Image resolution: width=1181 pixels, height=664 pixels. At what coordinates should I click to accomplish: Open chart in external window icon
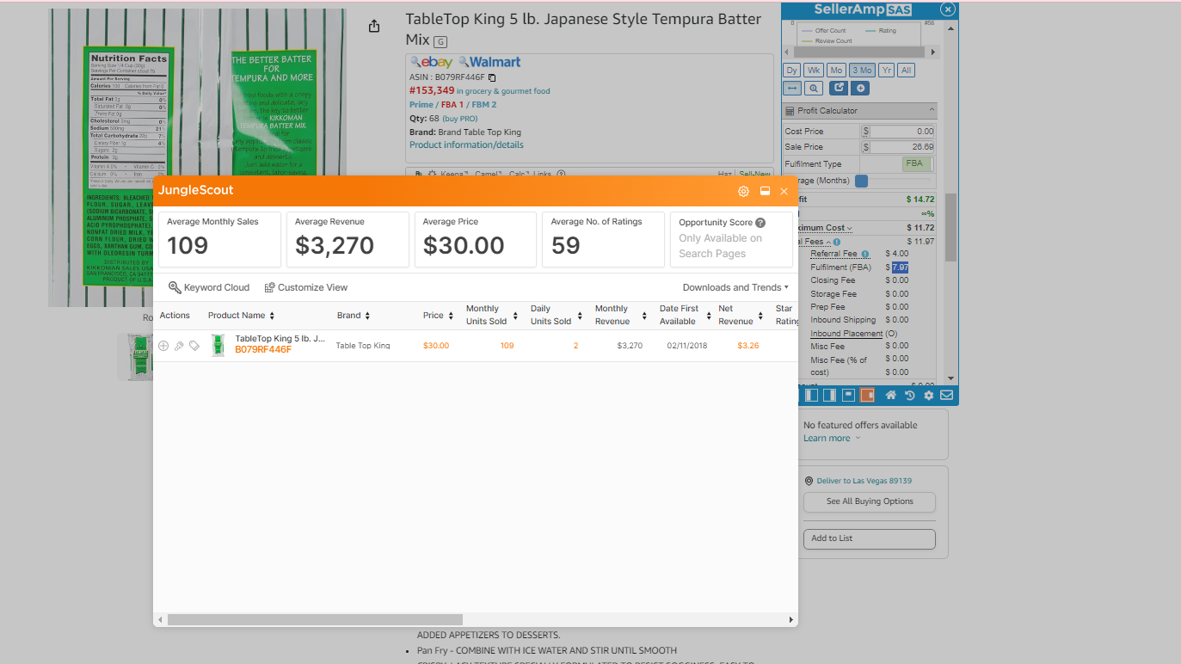pos(839,88)
